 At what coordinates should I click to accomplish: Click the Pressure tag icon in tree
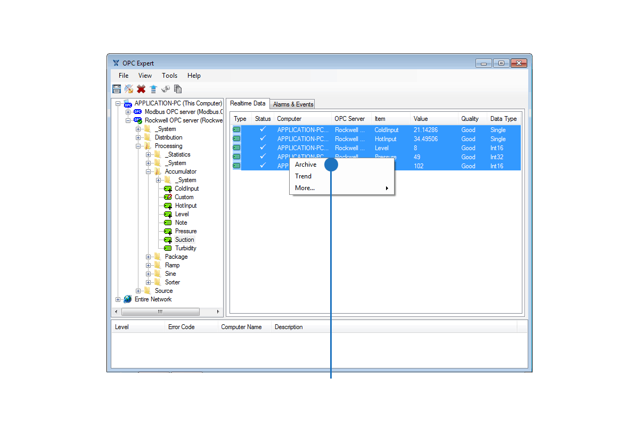168,231
